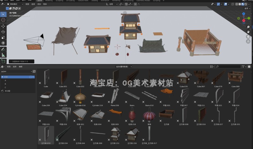Toggle show overlays button
This screenshot has height=149, width=253.
click(225, 4)
